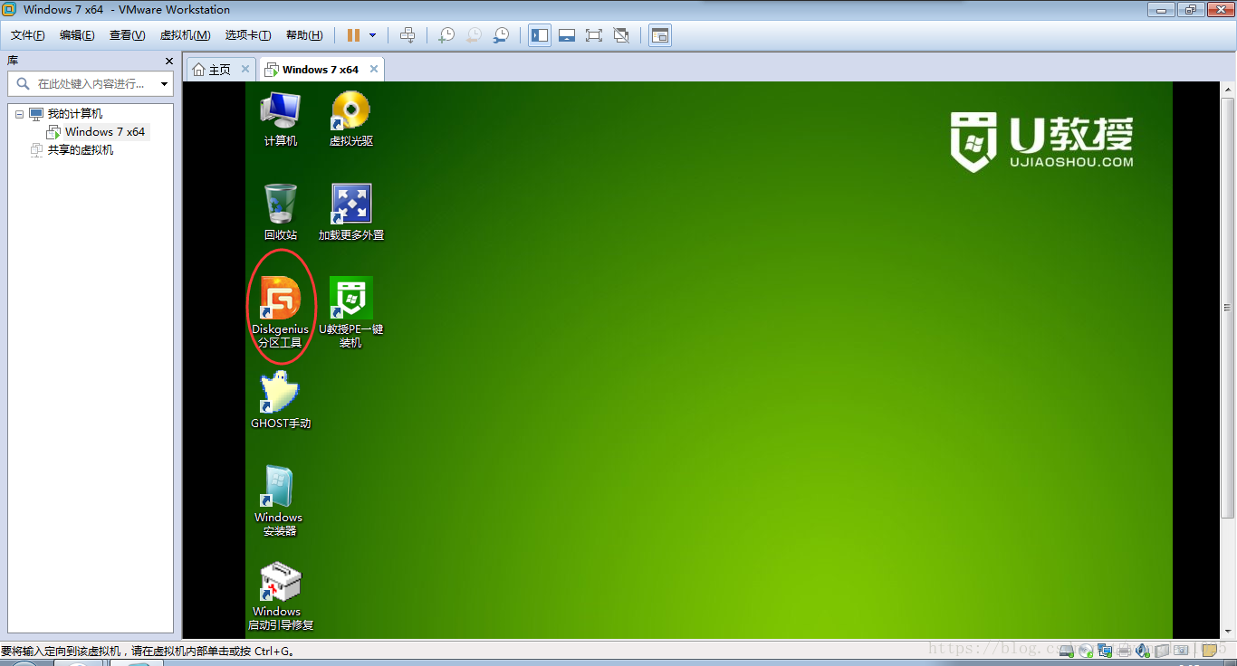
Task: Click the network adapter status icon
Action: [x=1105, y=651]
